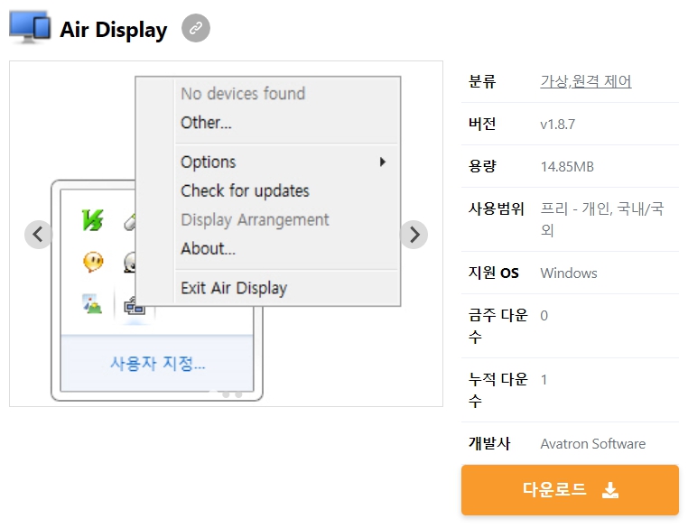
Task: Click the cumulative download count 1
Action: coord(544,380)
